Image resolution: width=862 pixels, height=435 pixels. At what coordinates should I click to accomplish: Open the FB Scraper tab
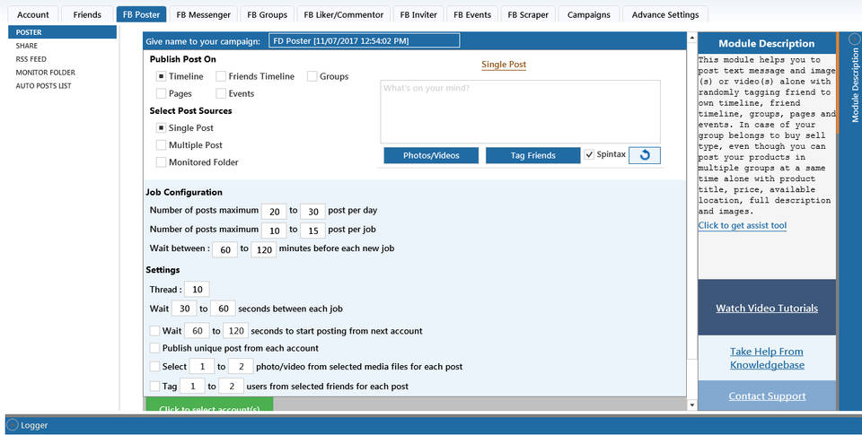click(x=527, y=14)
